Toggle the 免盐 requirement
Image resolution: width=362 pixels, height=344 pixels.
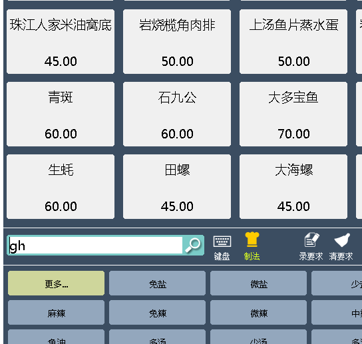click(x=157, y=283)
